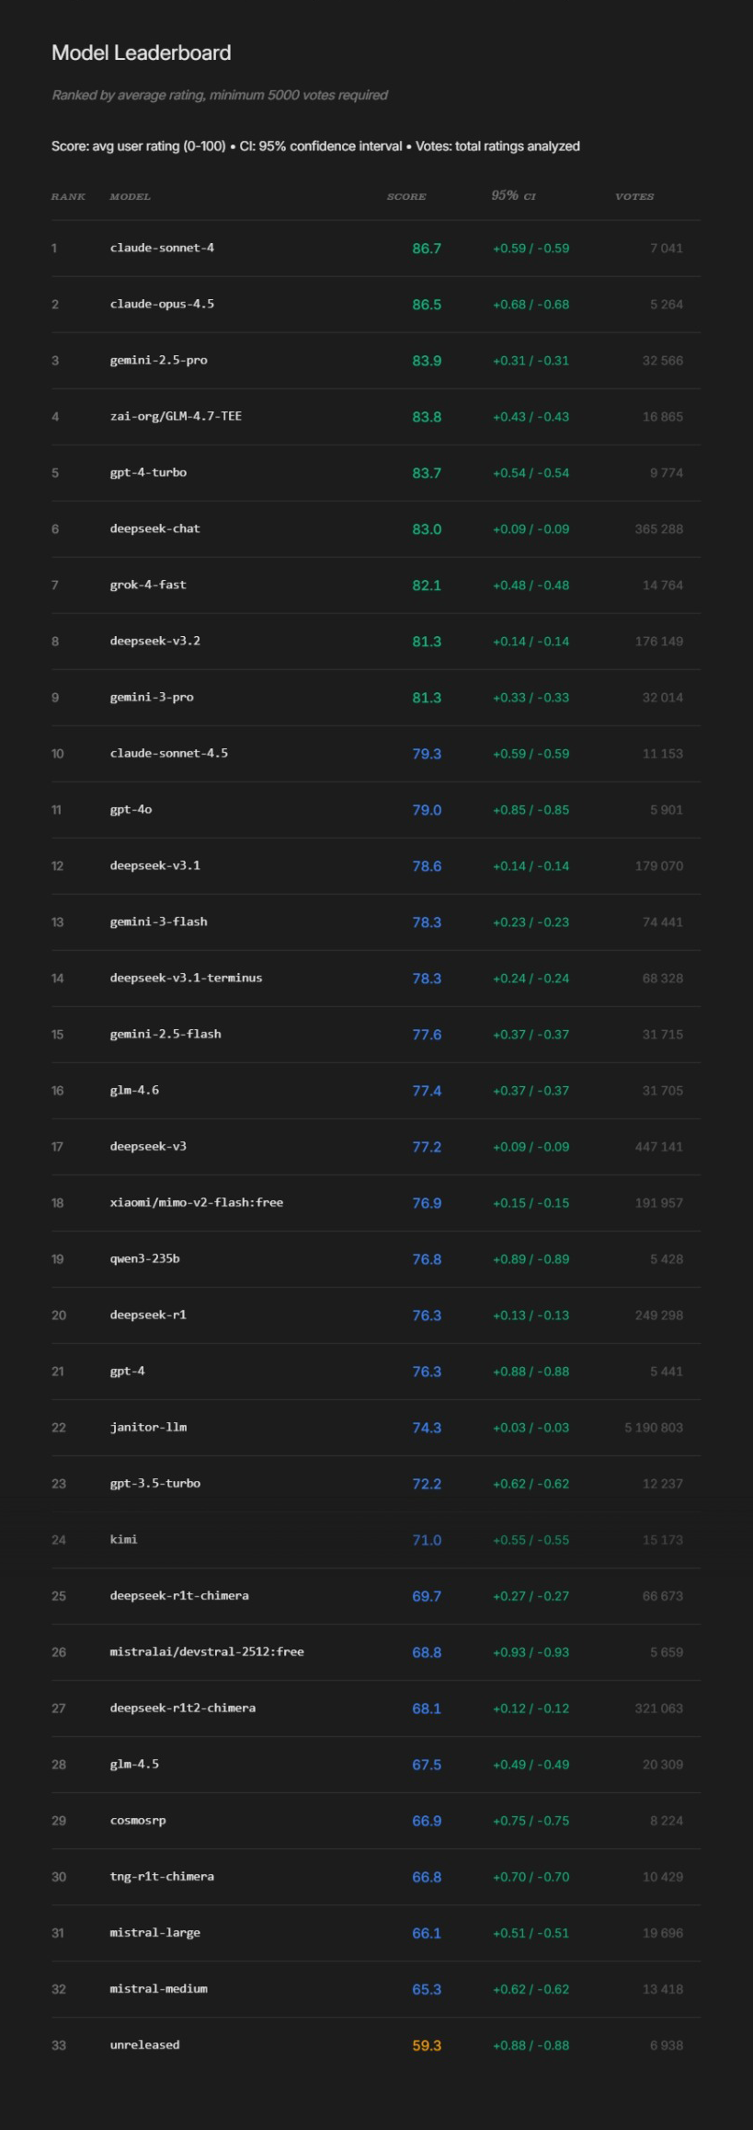Click the 7 041 votes value
The width and height of the screenshot is (753, 2130).
point(667,249)
